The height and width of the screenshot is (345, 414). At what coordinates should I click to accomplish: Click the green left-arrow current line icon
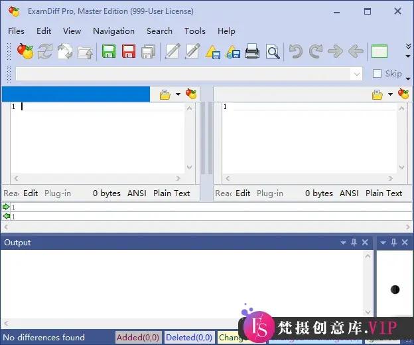click(6, 216)
